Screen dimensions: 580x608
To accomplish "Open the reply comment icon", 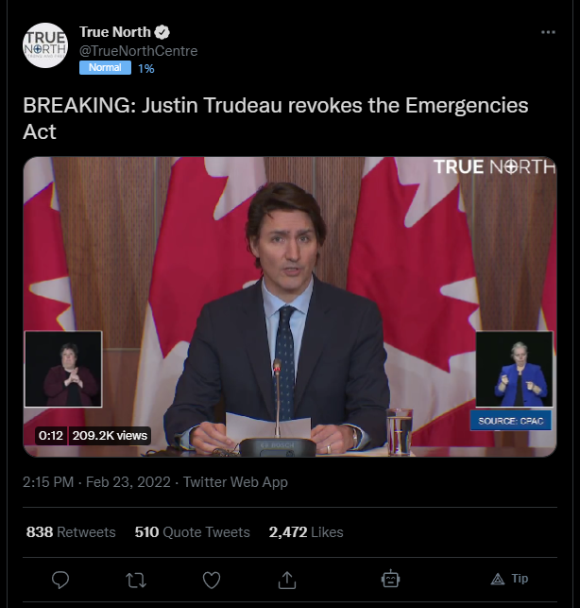I will coord(60,580).
